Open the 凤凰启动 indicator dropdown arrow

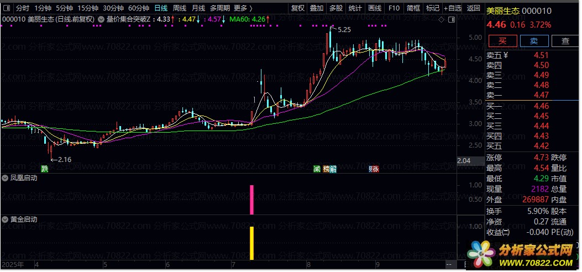[x=5, y=178]
